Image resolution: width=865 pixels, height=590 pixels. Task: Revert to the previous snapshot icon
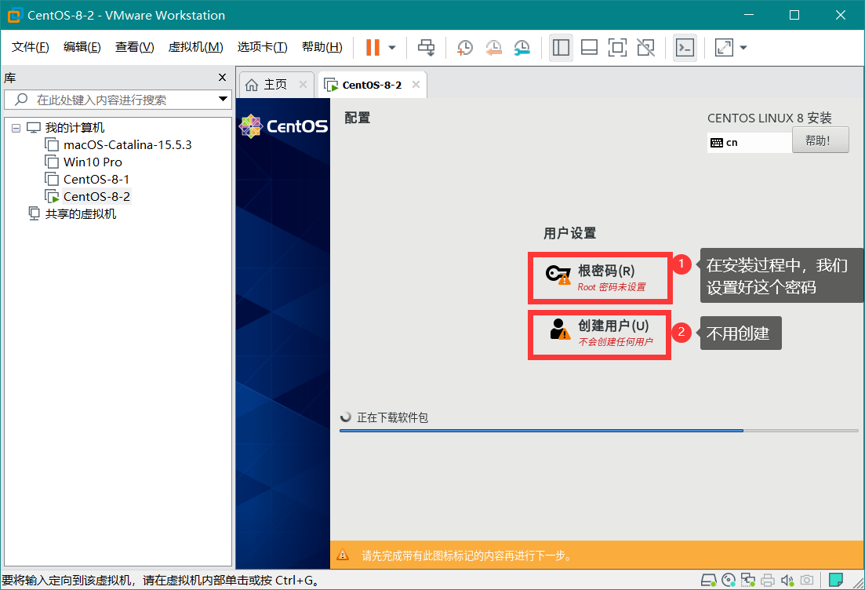493,48
